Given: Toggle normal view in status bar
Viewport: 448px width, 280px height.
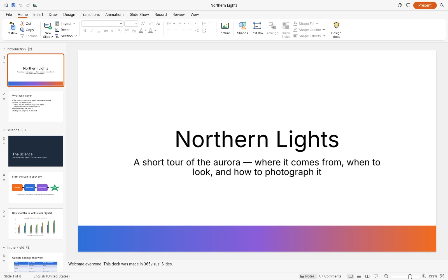Looking at the screenshot, I should click(351, 276).
